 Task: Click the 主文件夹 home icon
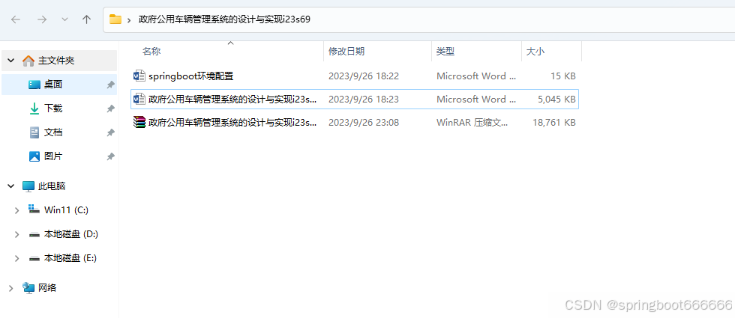[x=28, y=61]
